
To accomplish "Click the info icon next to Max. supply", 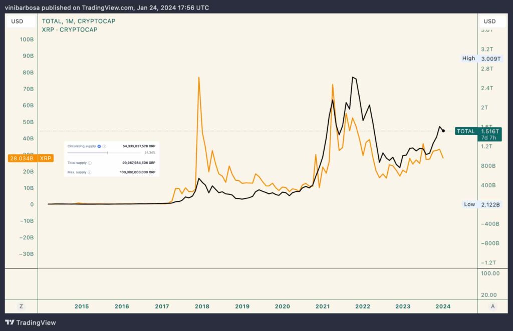I will pos(90,172).
